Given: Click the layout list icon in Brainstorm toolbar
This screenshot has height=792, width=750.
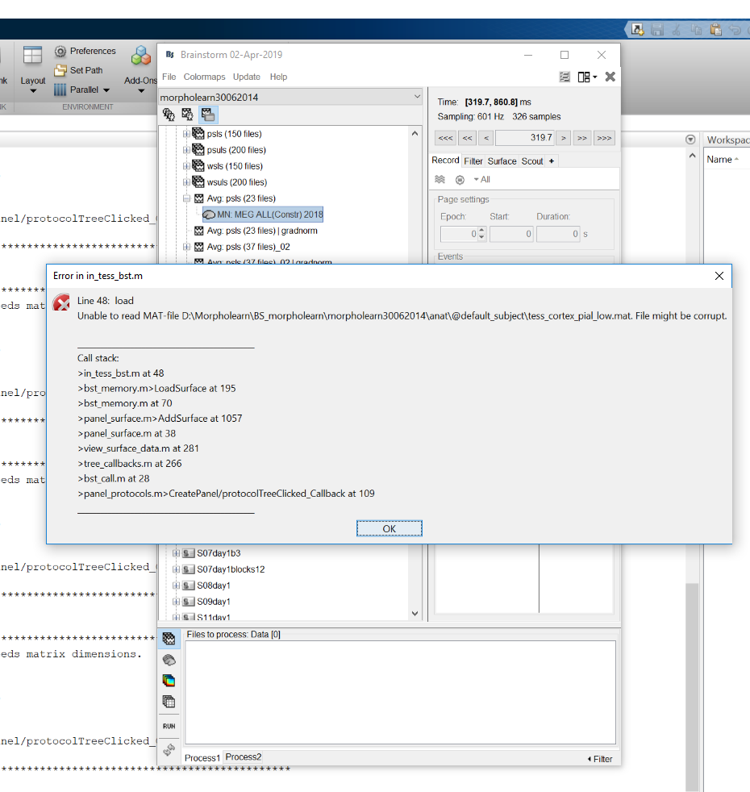Looking at the screenshot, I should click(565, 77).
